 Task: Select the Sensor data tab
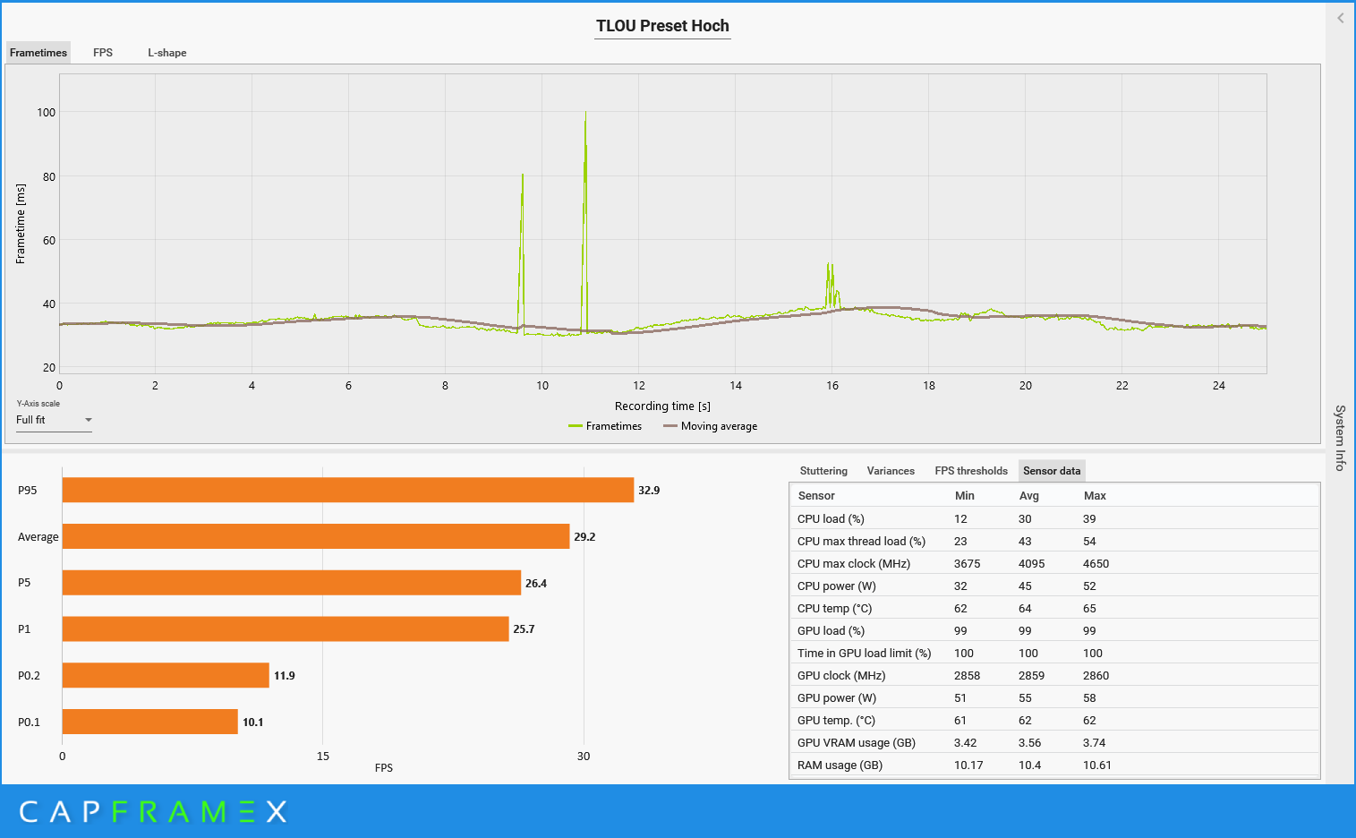(x=1052, y=471)
